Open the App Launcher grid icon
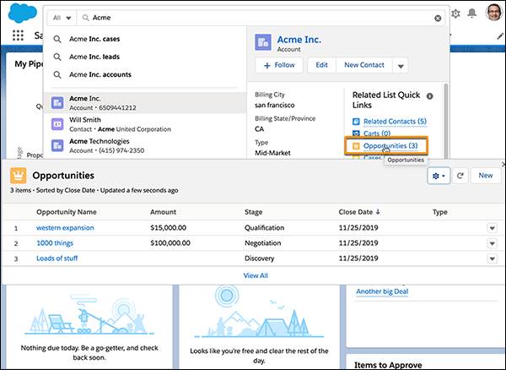 coord(18,35)
